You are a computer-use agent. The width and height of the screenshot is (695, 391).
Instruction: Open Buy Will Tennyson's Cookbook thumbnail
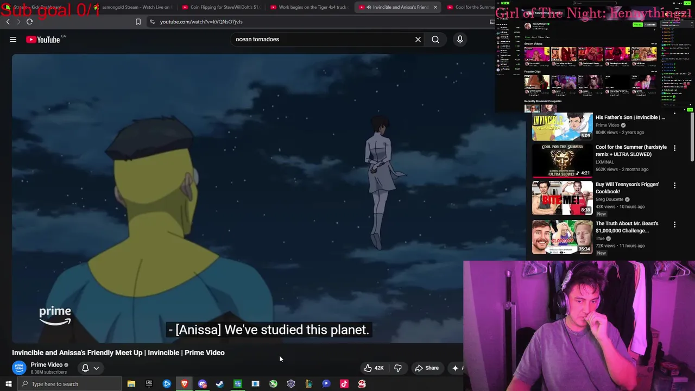(562, 198)
